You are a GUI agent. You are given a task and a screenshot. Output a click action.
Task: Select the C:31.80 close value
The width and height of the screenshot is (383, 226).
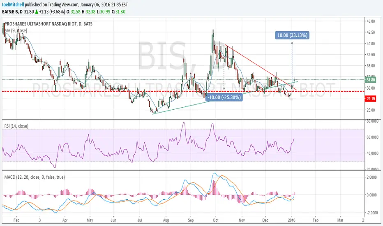(x=118, y=12)
